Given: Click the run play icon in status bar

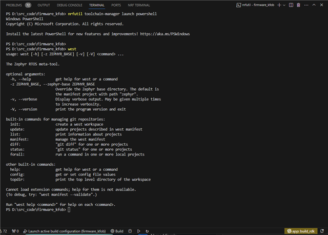Looking at the screenshot, I should click(138, 231).
